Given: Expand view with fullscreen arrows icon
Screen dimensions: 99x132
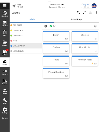Looking at the screenshot, I should tap(84, 13).
